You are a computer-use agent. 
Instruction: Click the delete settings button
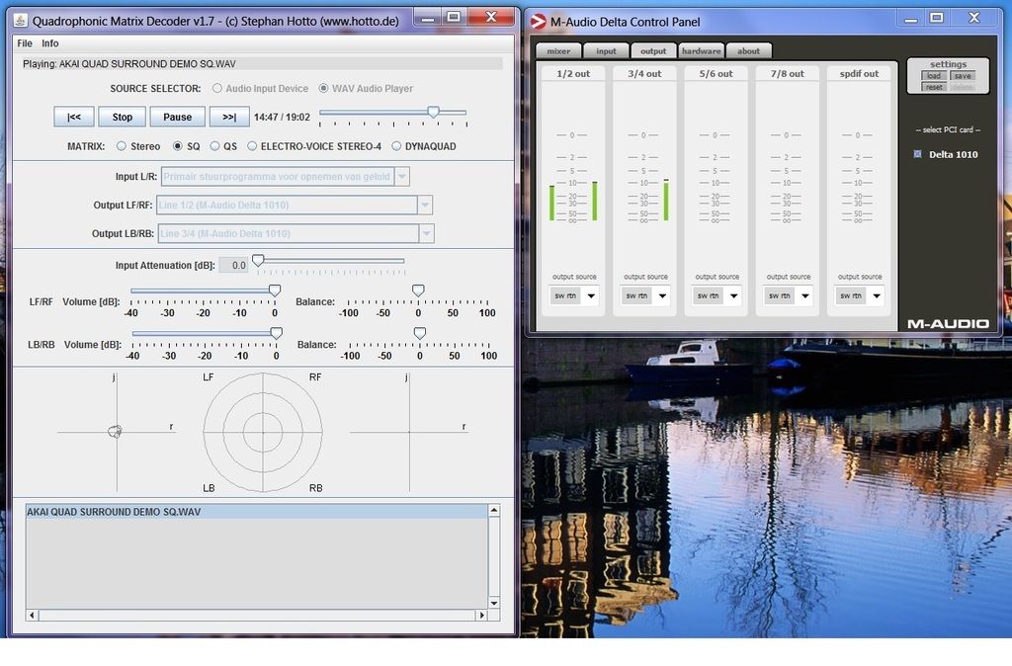[963, 87]
